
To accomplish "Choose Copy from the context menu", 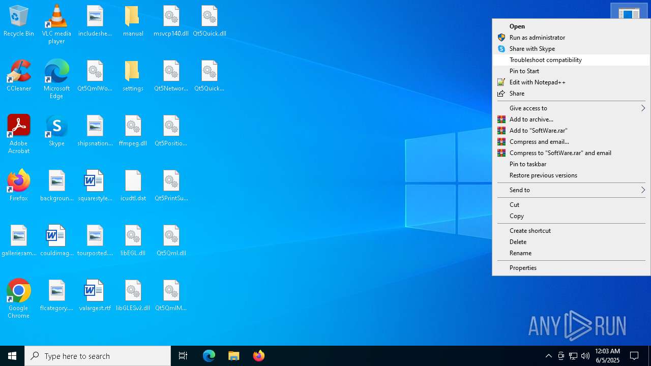I will click(x=571, y=216).
